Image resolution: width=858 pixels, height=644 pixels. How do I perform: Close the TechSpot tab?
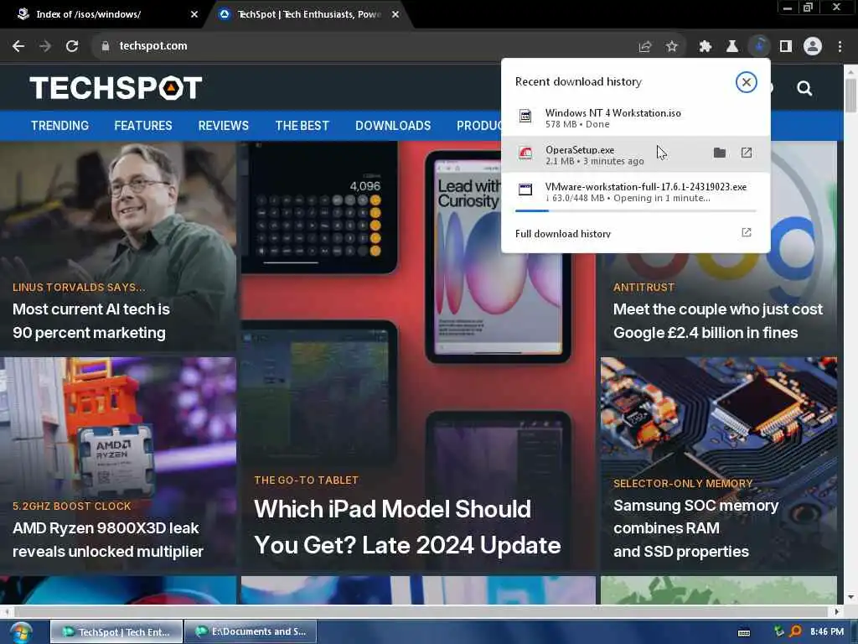pyautogui.click(x=395, y=14)
